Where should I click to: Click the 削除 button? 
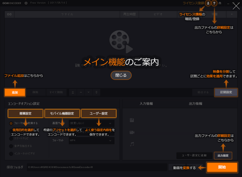(35, 92)
